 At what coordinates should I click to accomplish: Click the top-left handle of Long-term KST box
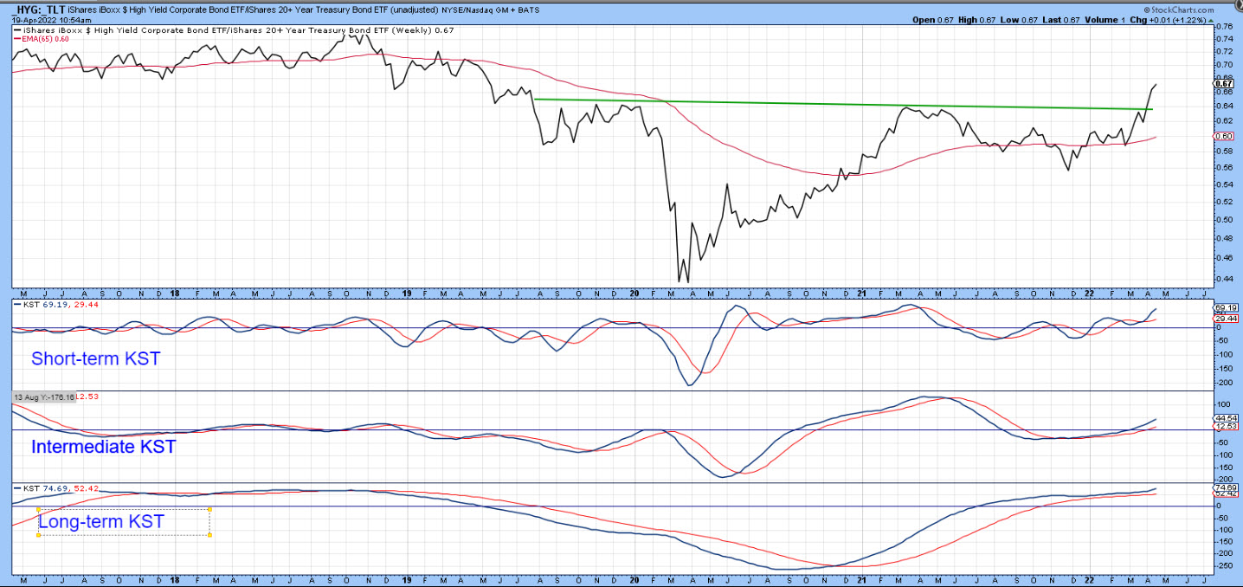[x=39, y=509]
